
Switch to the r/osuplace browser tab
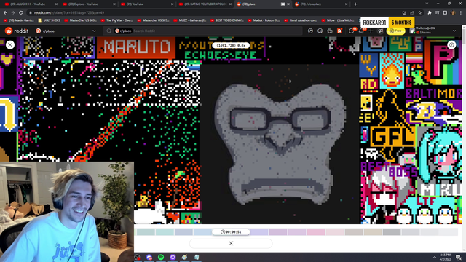click(322, 4)
